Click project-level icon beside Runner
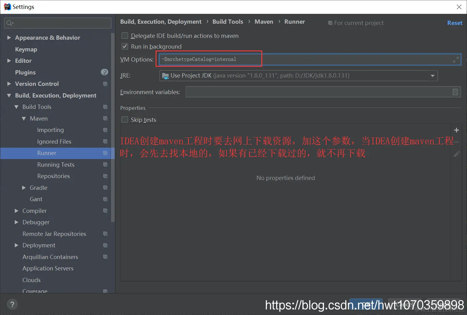Viewport: 467px width, 315px height. coord(105,153)
